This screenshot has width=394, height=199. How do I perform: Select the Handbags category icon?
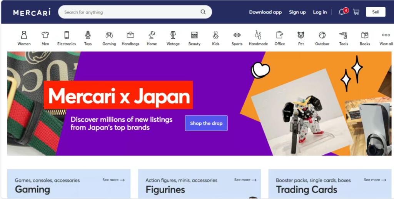pos(130,35)
